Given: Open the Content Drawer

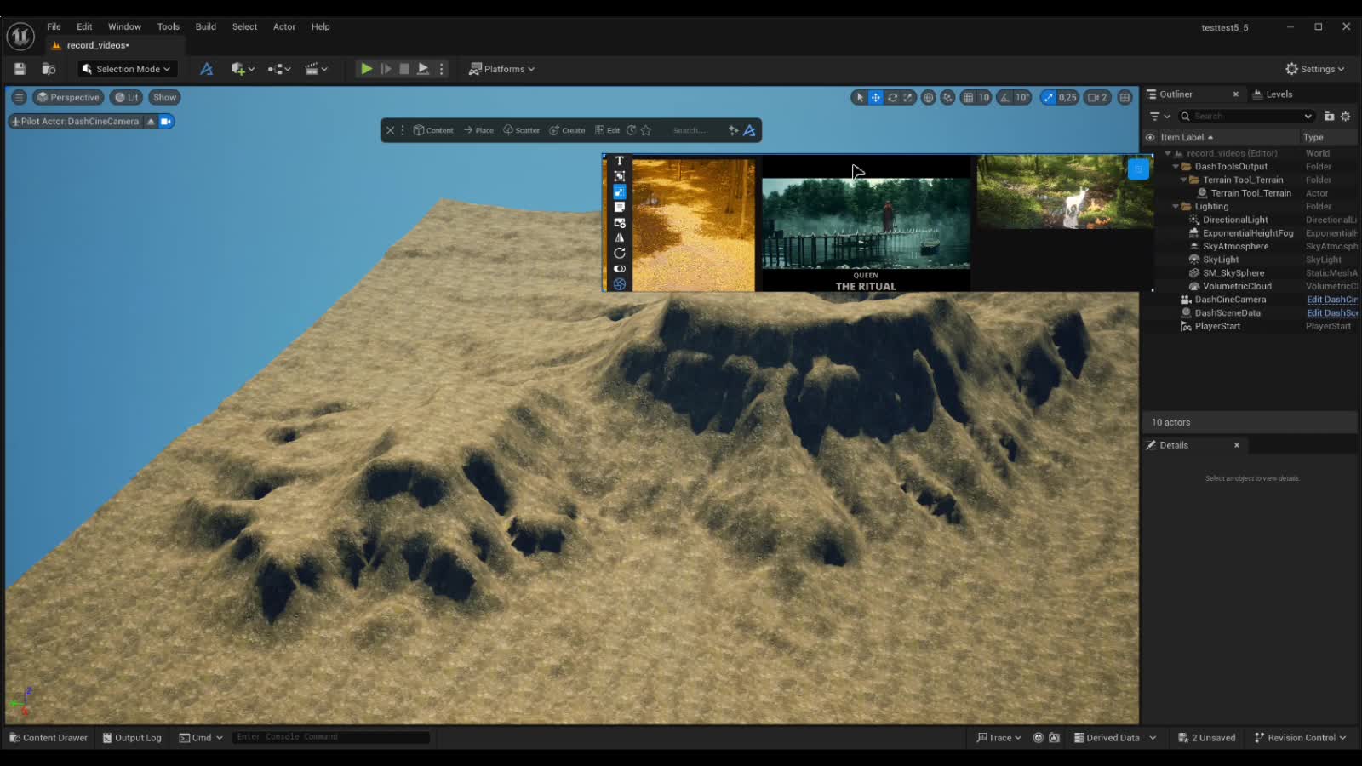Looking at the screenshot, I should click(48, 737).
